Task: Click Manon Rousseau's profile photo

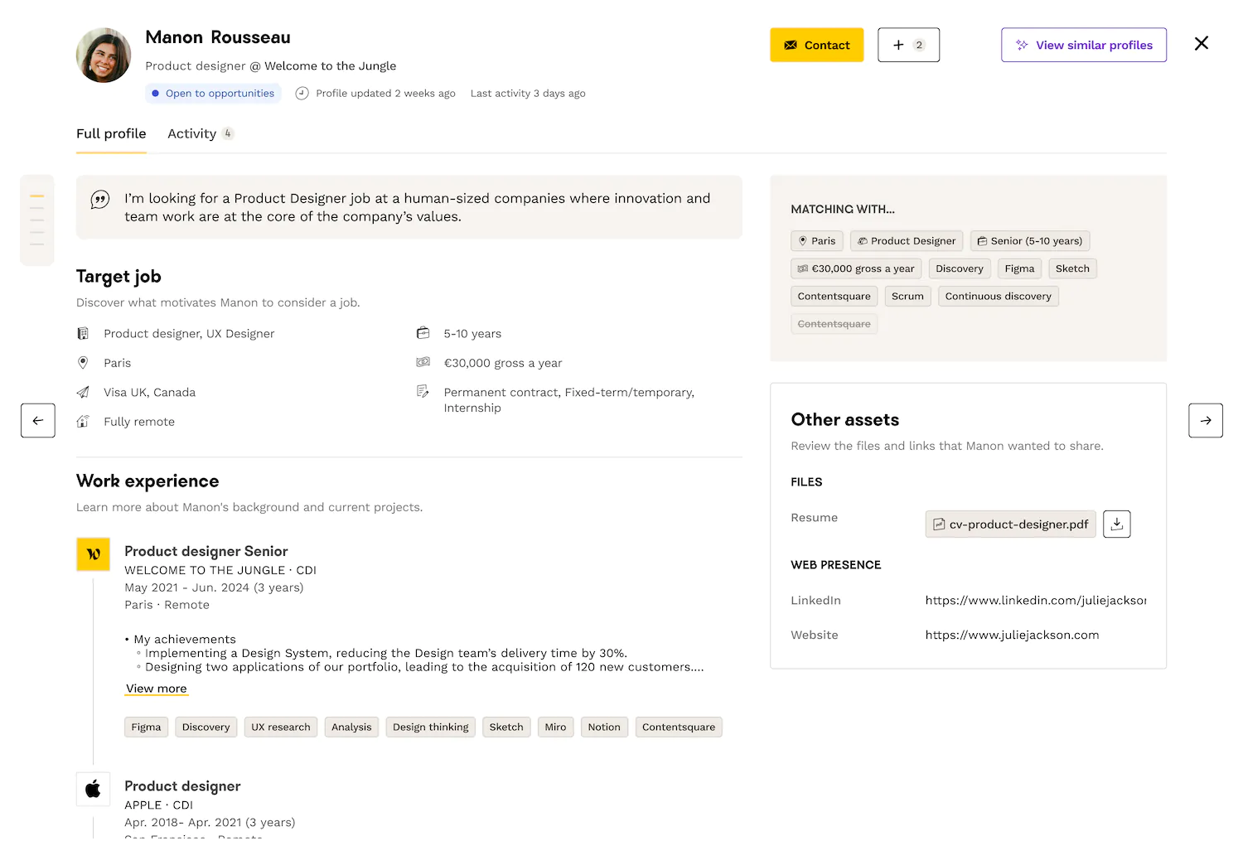Action: click(x=104, y=56)
